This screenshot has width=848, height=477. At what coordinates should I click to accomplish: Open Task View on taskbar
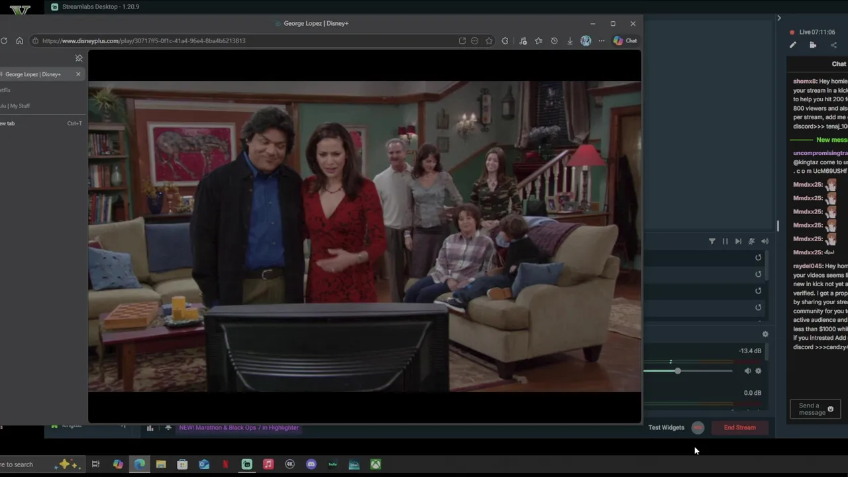95,464
